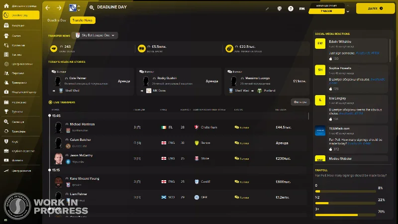The height and width of the screenshot is (224, 398).
Task: Open the squad shirt icon in sidebar
Action: (x=6, y=36)
